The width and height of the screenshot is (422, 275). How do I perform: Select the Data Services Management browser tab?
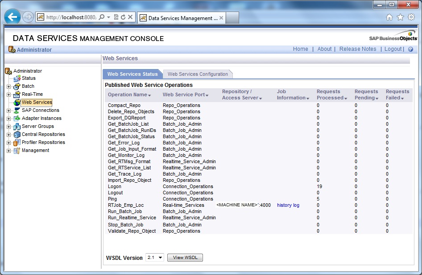[x=182, y=18]
